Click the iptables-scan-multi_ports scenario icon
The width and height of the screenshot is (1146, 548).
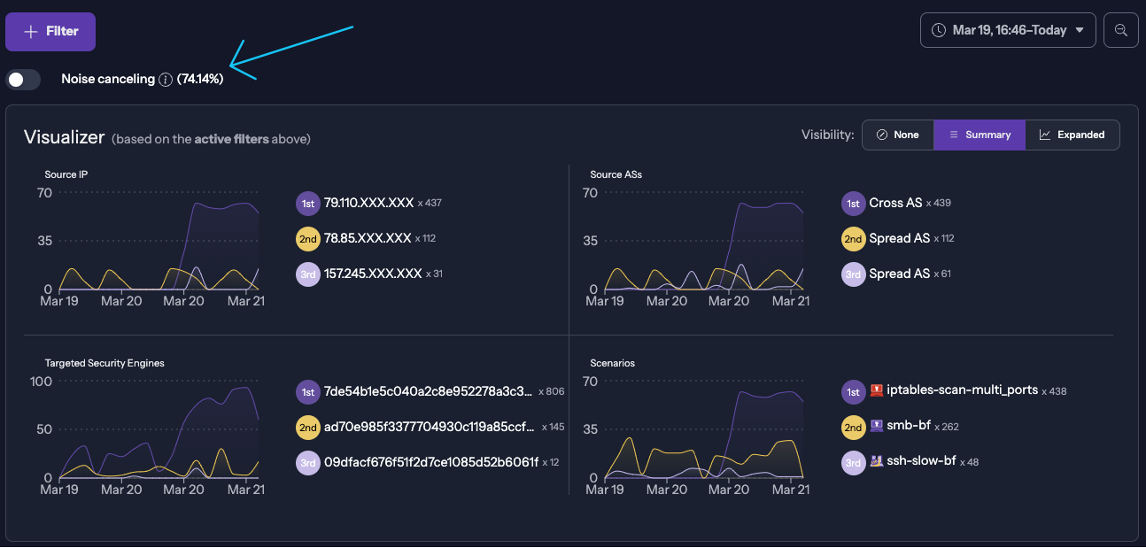coord(877,390)
